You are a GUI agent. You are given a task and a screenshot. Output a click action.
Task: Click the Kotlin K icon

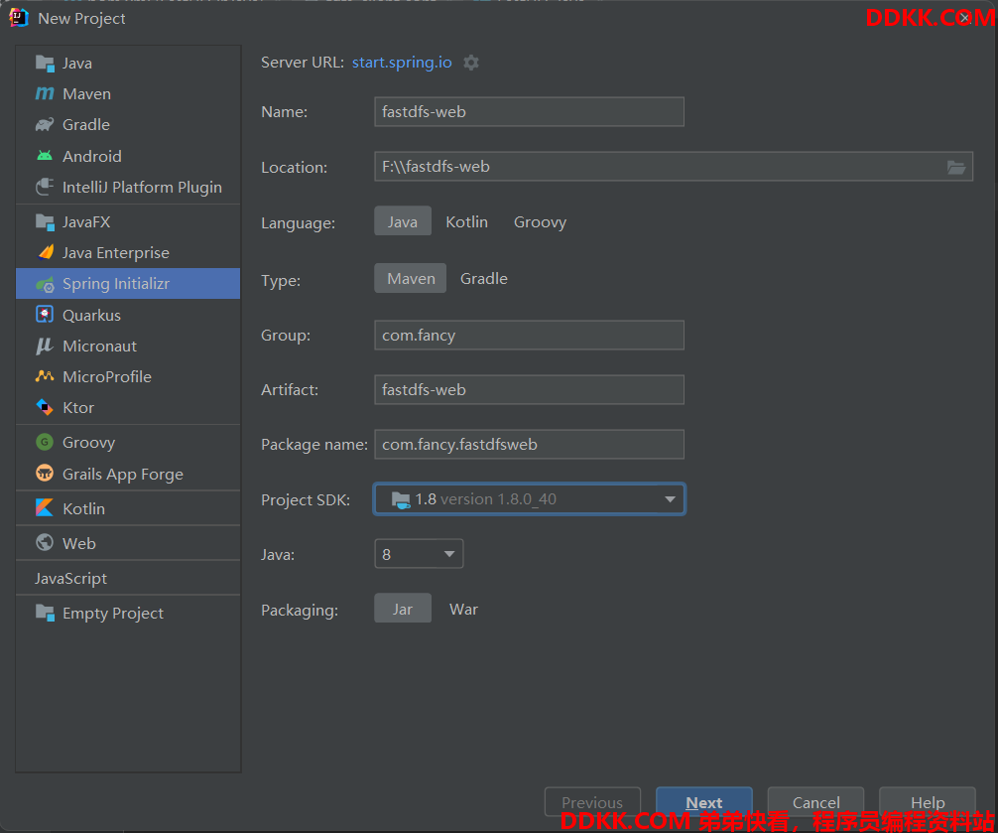pyautogui.click(x=45, y=508)
